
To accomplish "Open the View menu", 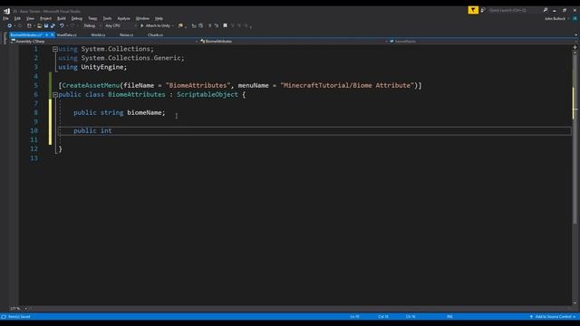I will pos(30,18).
